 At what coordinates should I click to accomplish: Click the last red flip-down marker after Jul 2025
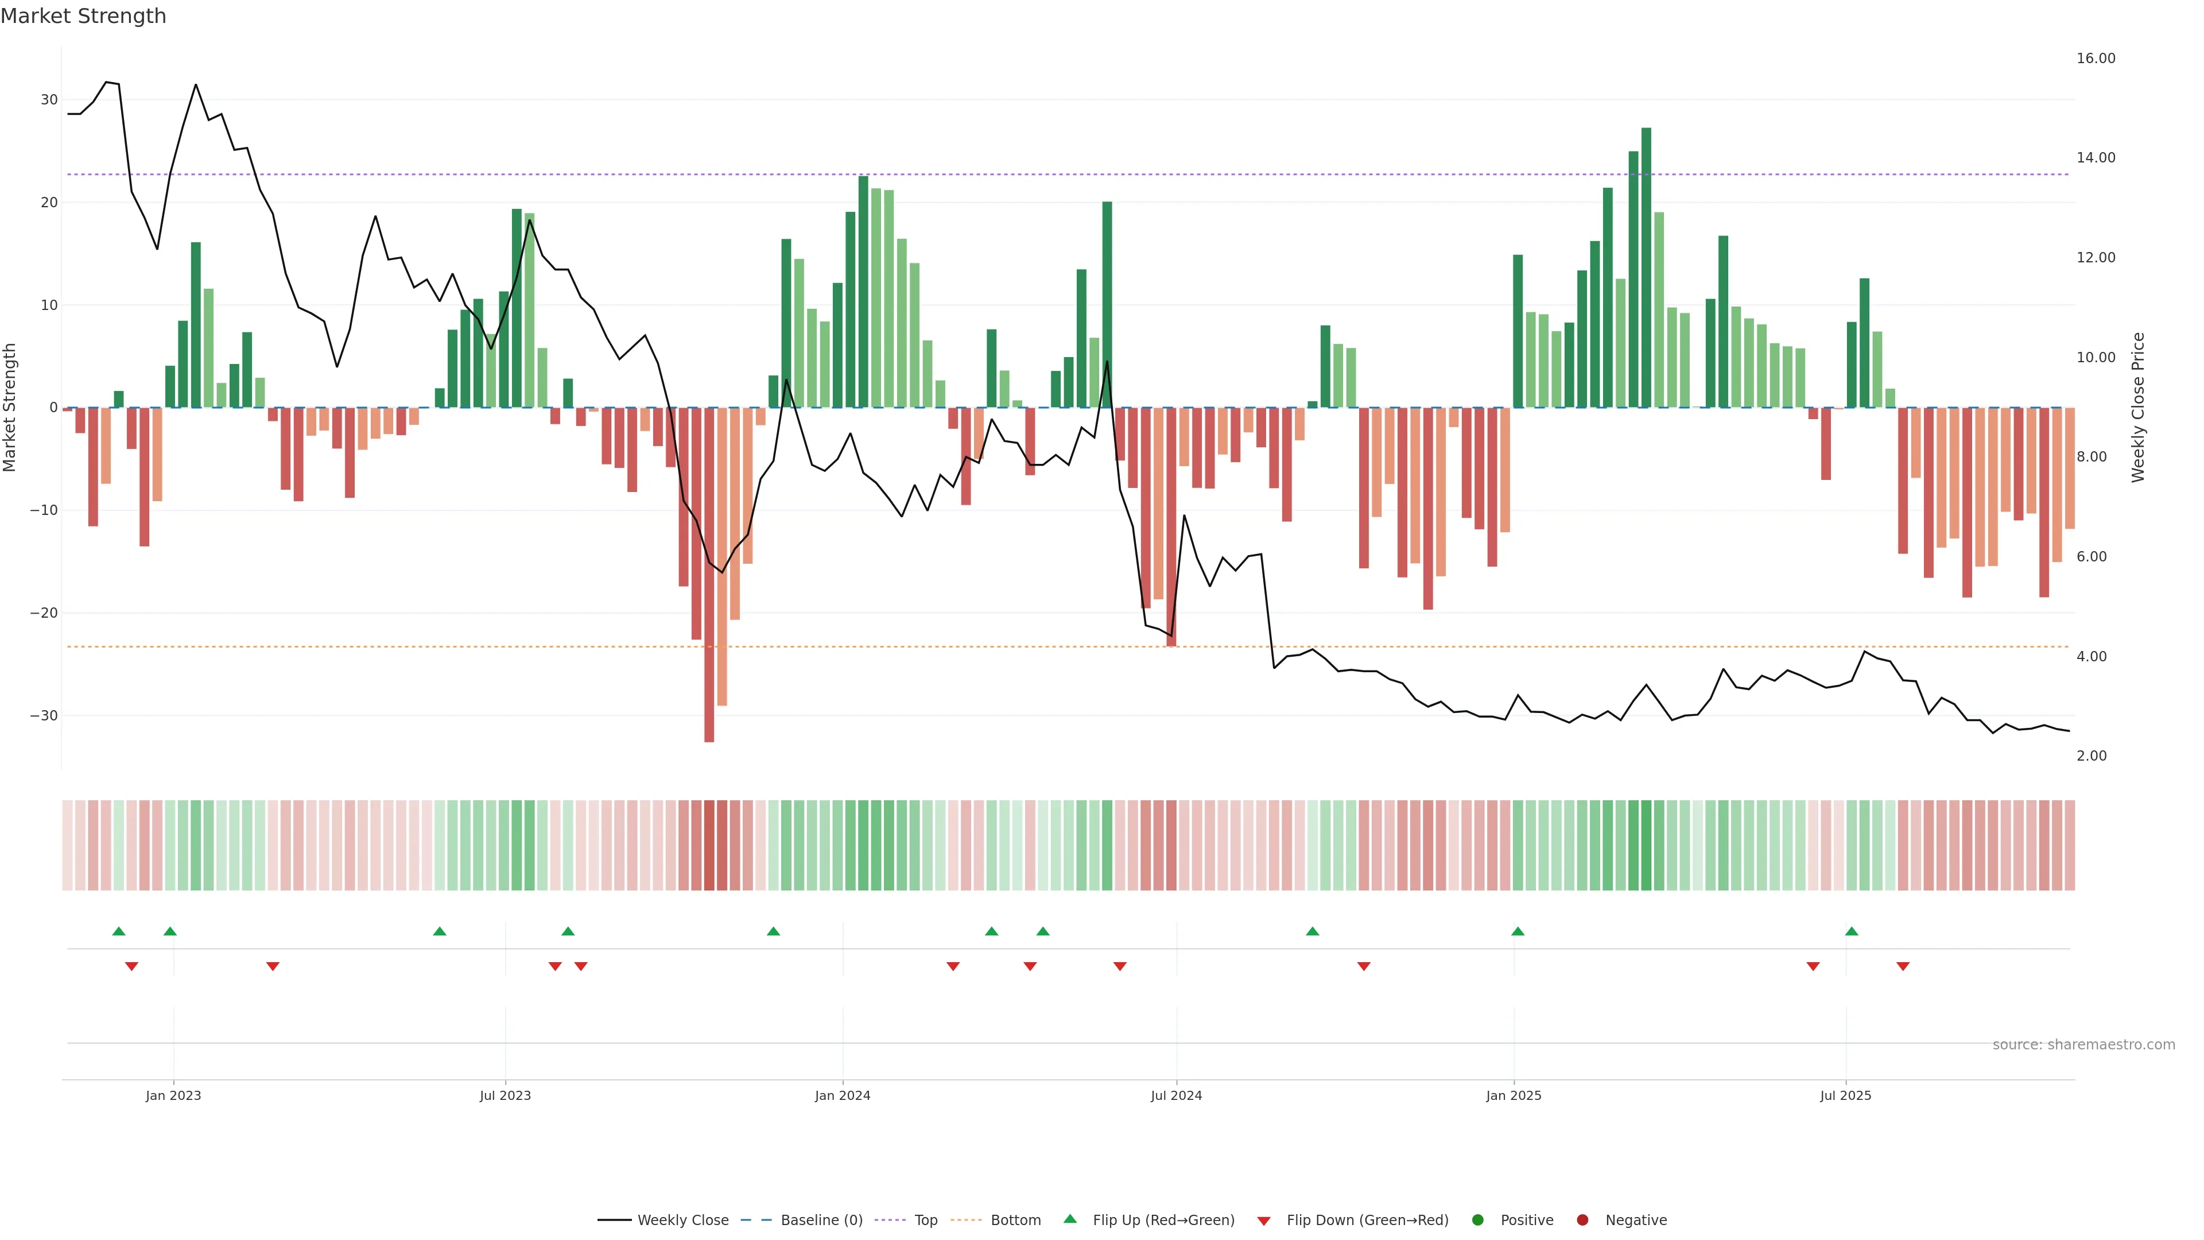click(x=1903, y=966)
